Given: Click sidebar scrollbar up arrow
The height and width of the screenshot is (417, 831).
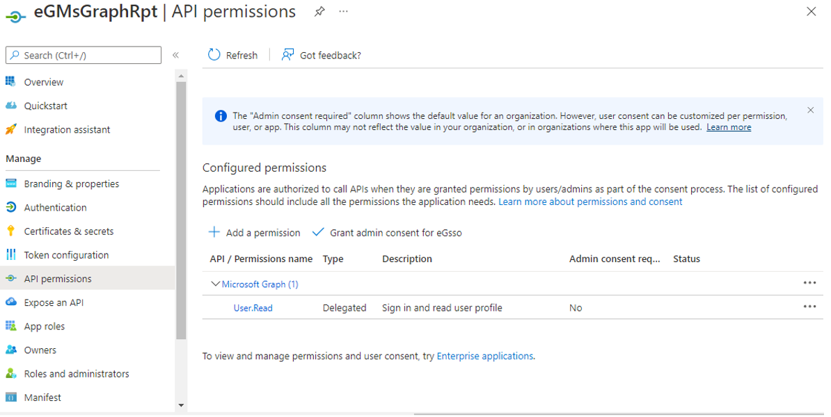Looking at the screenshot, I should (181, 76).
